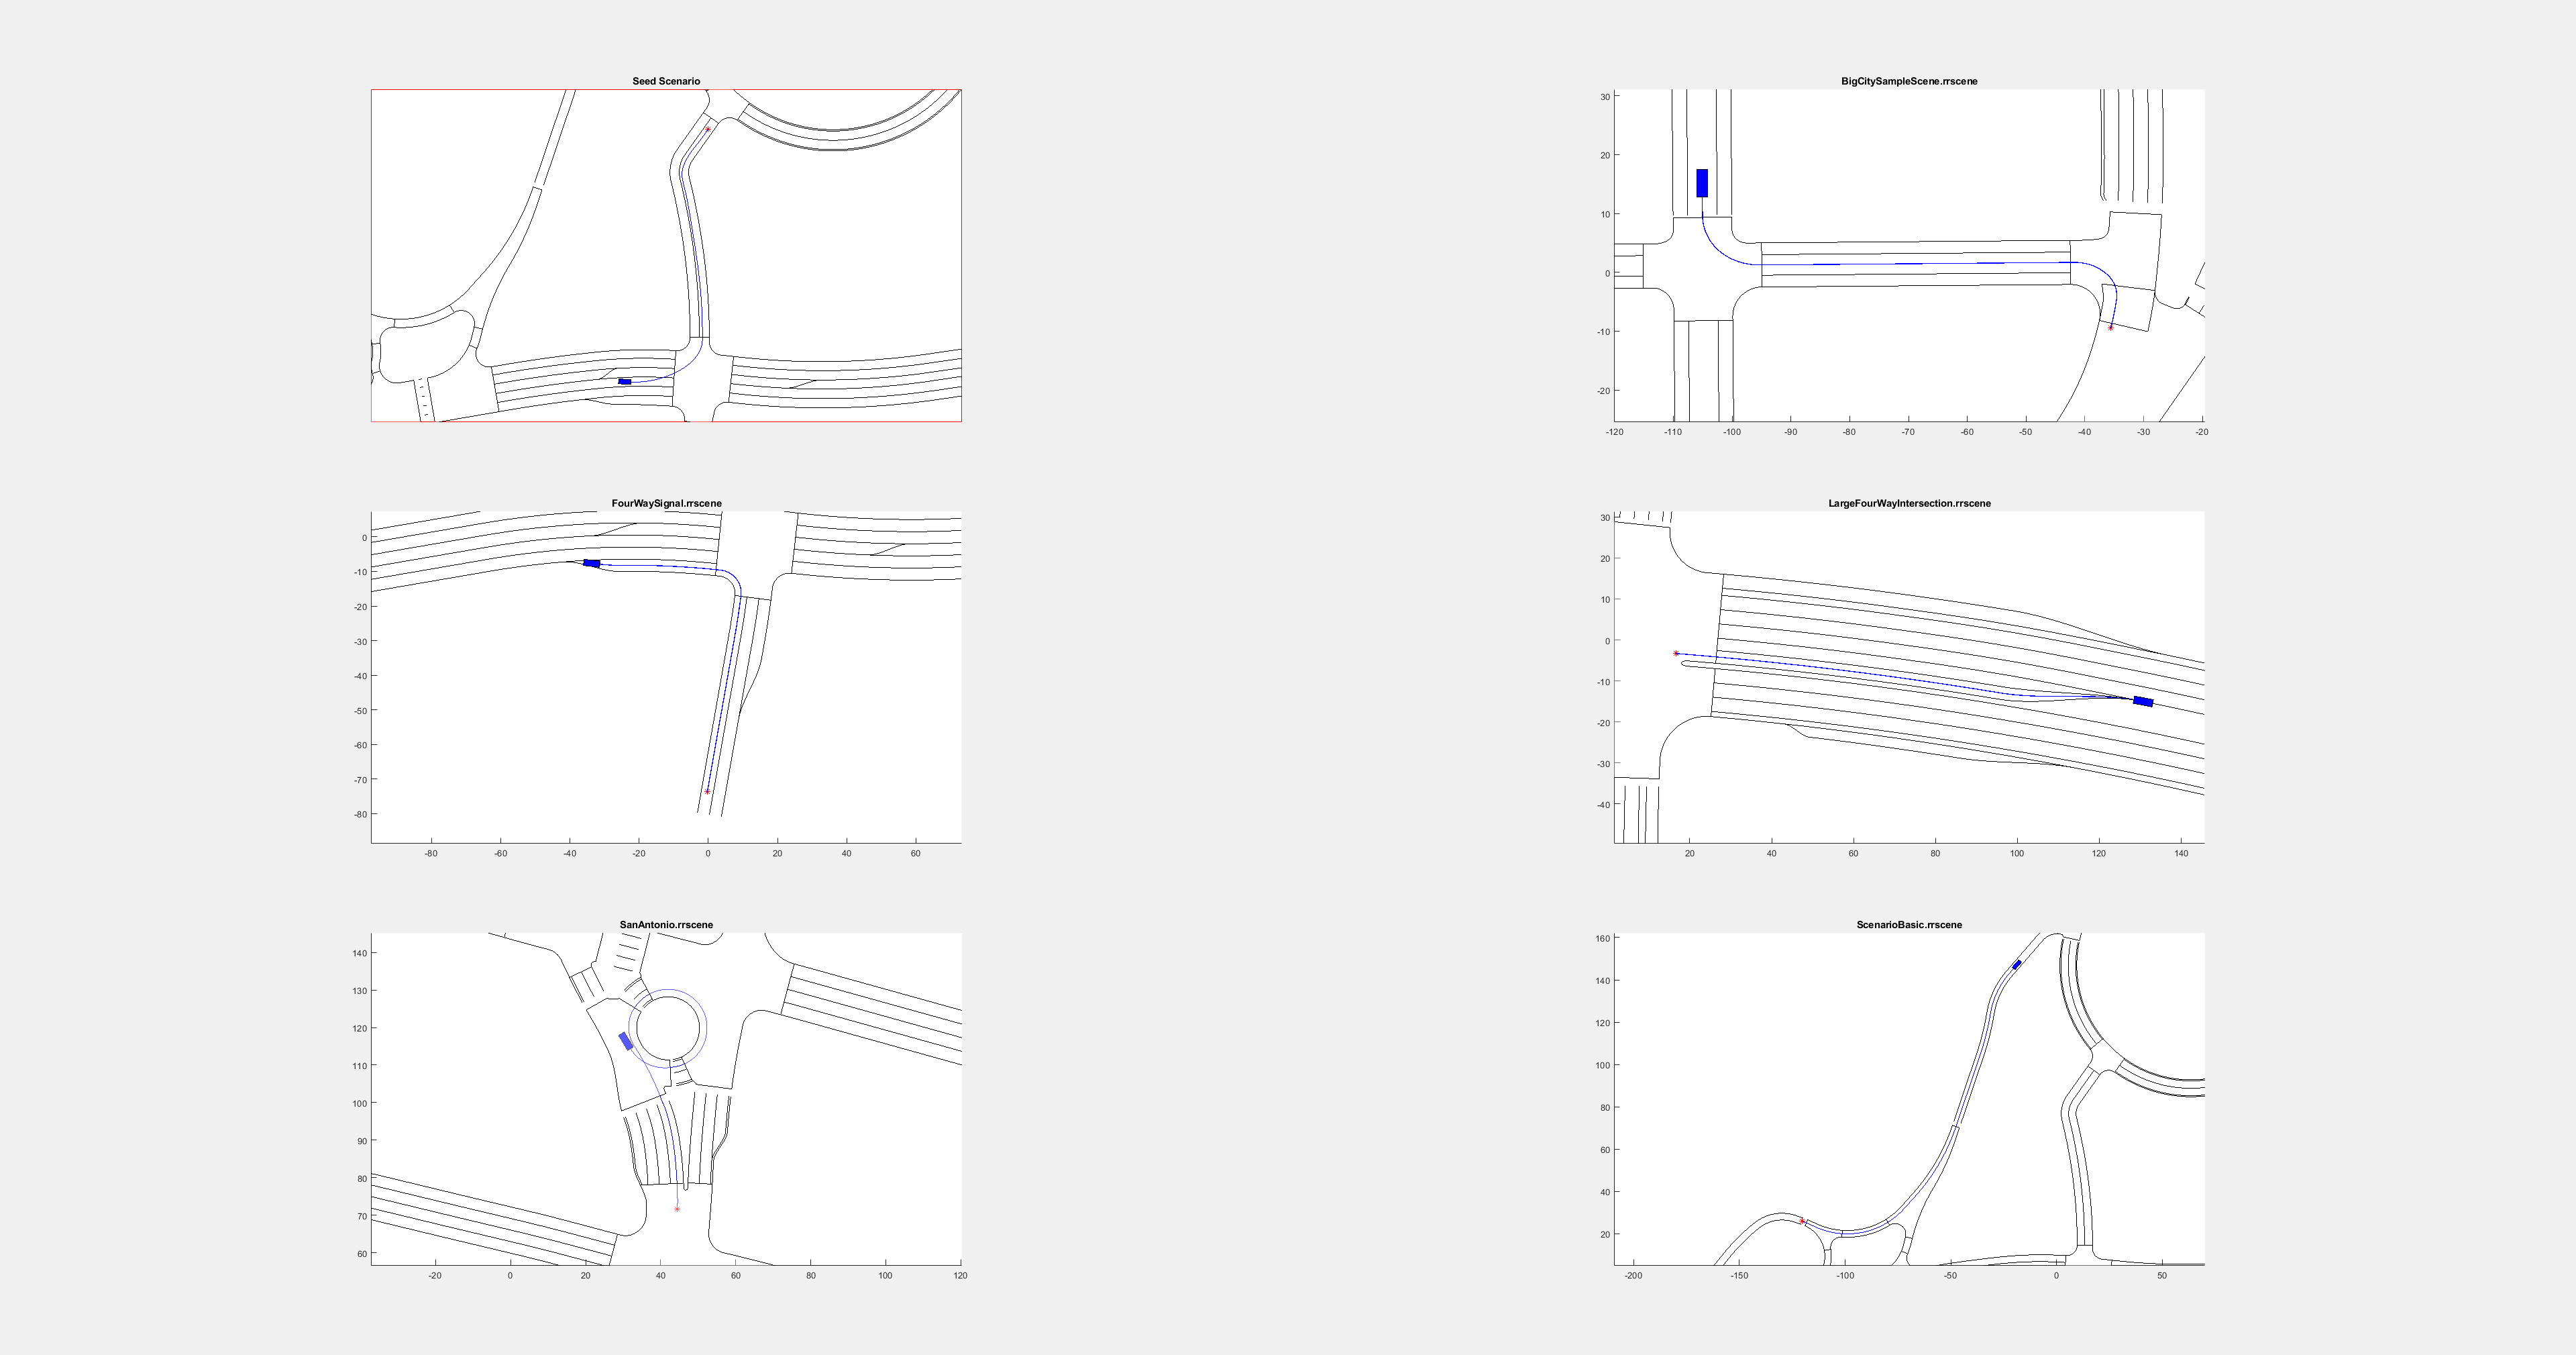Click red goal marker in Seed Scenario plot
The height and width of the screenshot is (1355, 2576).
point(708,128)
